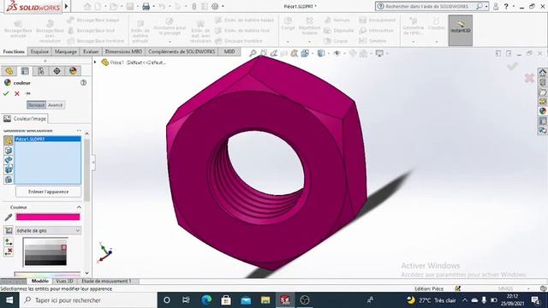Open the display style dropdown arrow
This screenshot has height=308, width=548.
(329, 53)
